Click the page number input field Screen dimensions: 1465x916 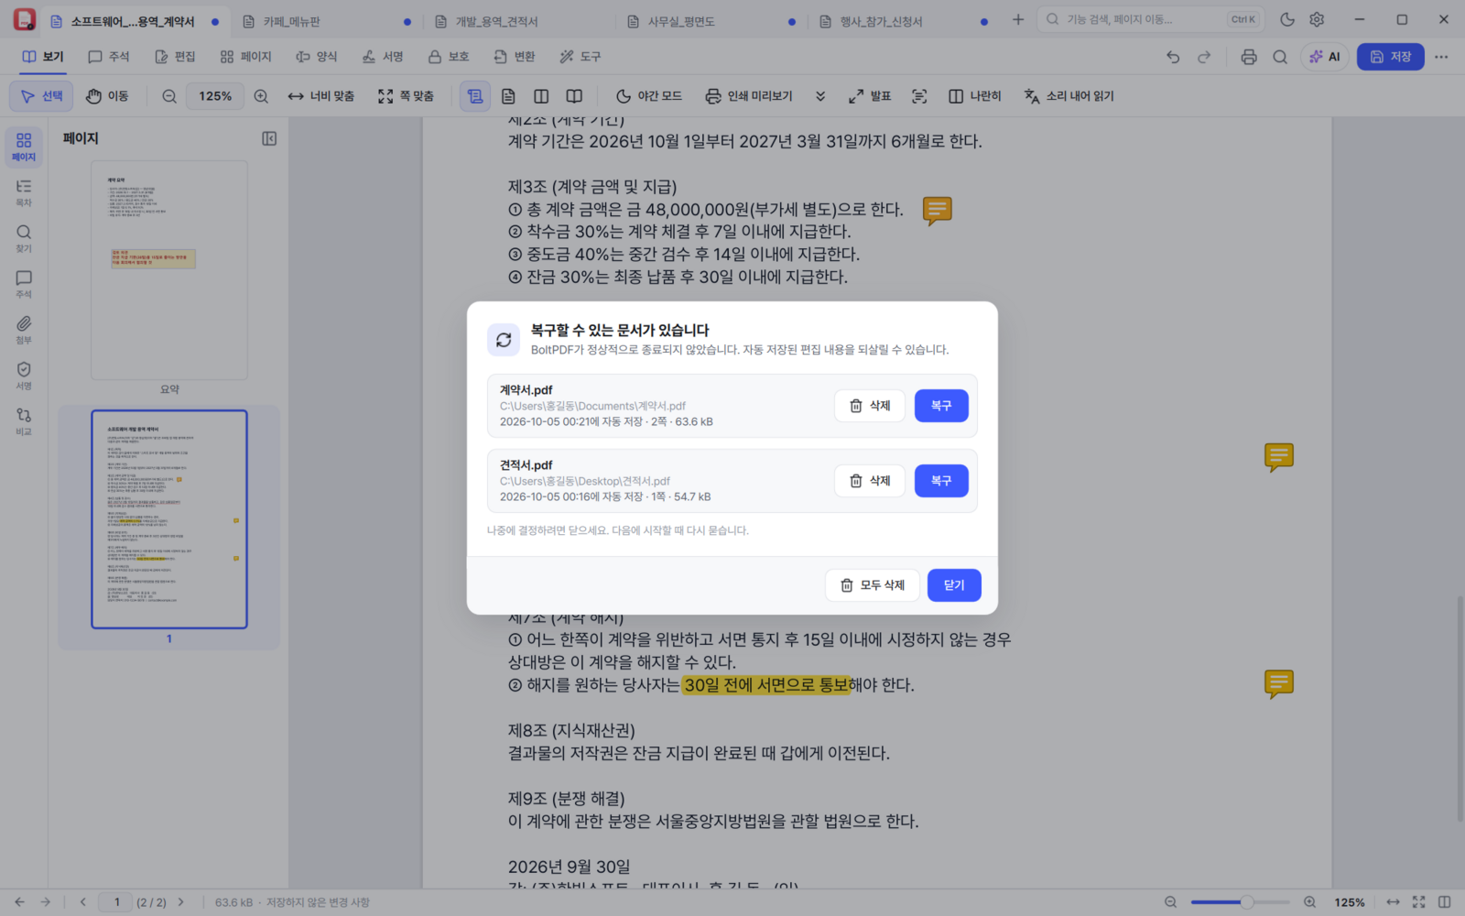pyautogui.click(x=116, y=902)
